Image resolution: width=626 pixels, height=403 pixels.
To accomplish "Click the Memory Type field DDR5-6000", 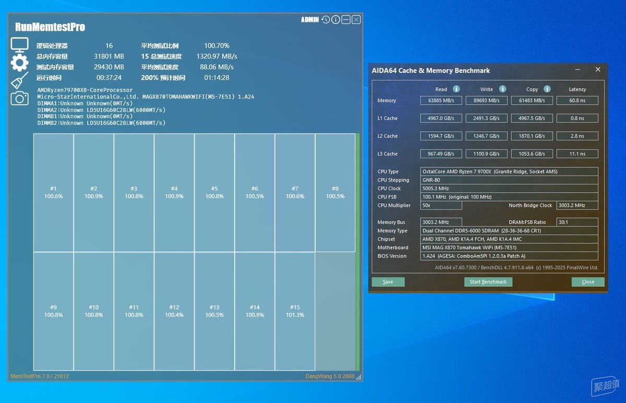I will [x=509, y=231].
